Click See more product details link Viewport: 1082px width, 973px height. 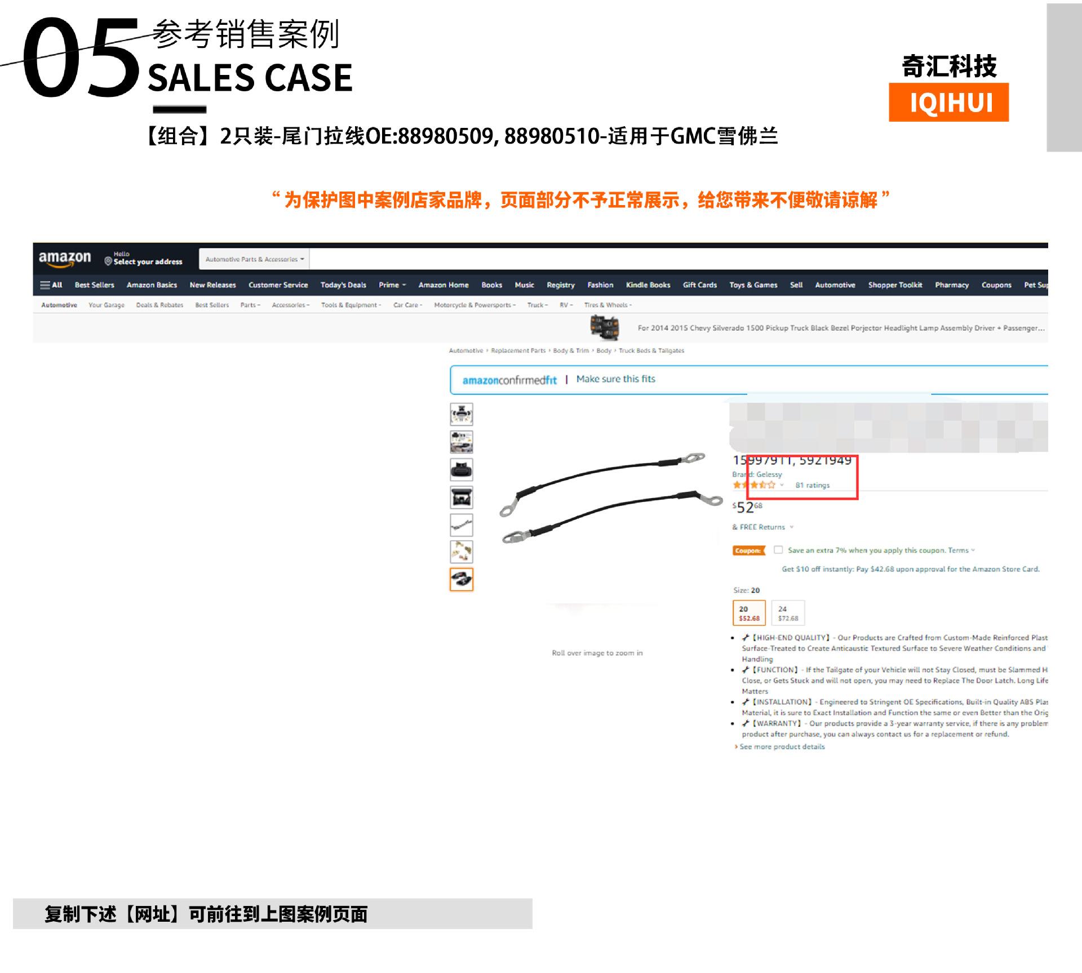[x=781, y=747]
